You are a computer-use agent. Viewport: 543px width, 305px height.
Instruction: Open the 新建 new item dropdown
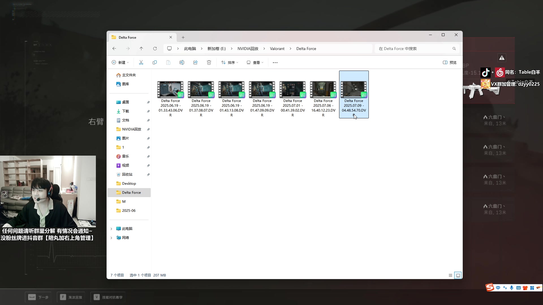click(120, 62)
